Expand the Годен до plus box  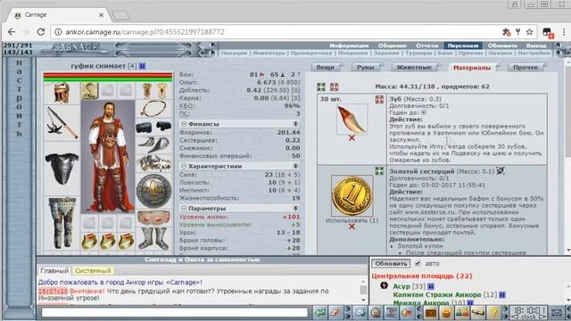point(424,112)
